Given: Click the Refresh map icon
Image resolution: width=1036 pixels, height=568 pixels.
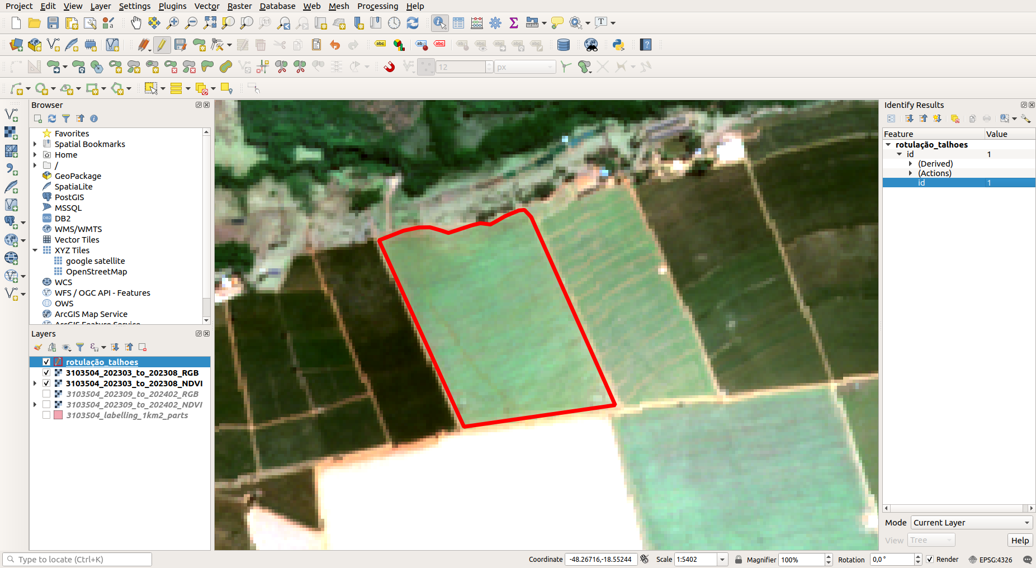Looking at the screenshot, I should coord(413,23).
